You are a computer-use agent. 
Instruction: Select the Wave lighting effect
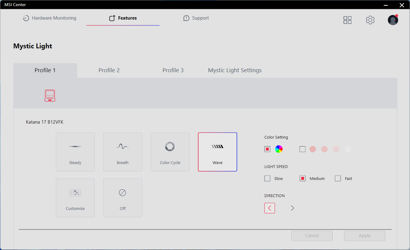pyautogui.click(x=218, y=152)
